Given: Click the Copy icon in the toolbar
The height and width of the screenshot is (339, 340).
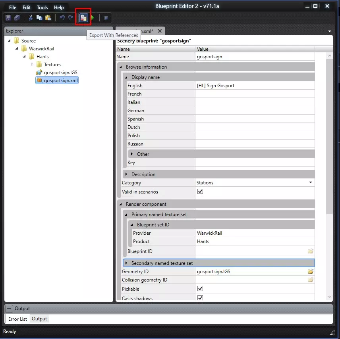Looking at the screenshot, I should [x=39, y=18].
